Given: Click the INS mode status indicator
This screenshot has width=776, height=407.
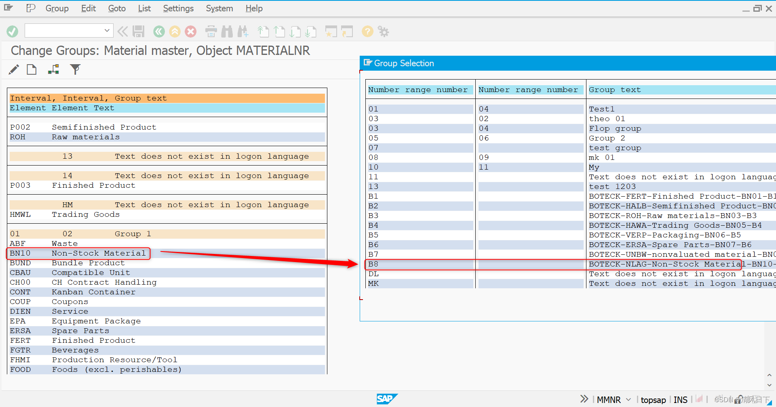Looking at the screenshot, I should point(681,400).
